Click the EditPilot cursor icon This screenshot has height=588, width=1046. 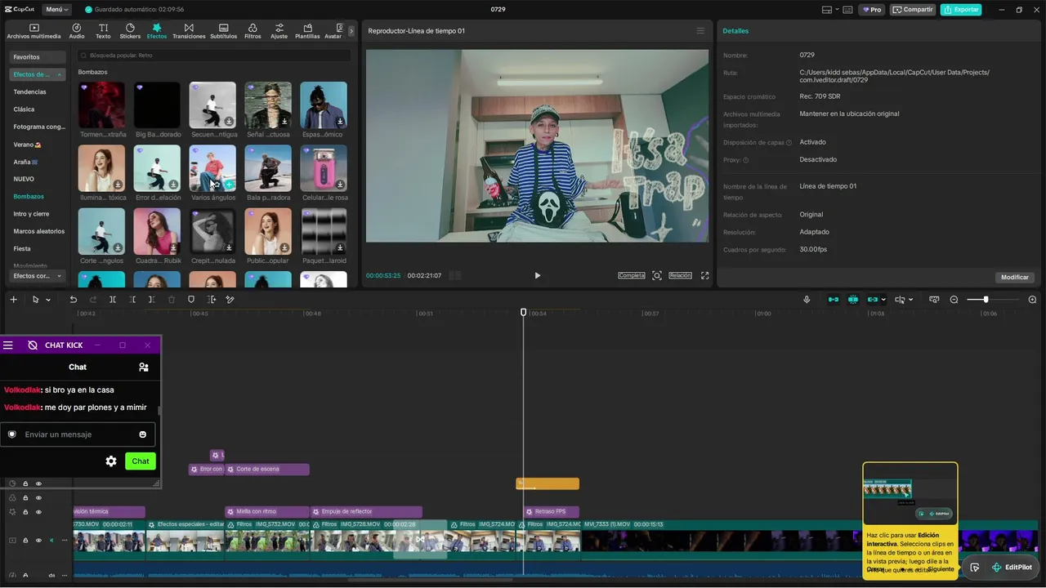(x=975, y=568)
